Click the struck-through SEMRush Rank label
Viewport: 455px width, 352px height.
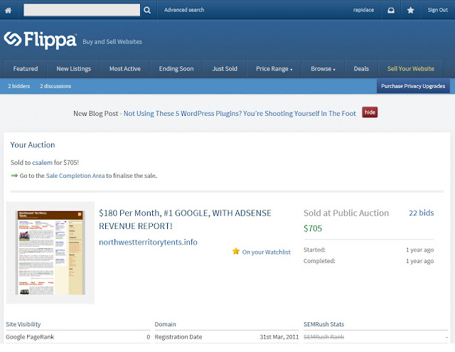pos(324,337)
